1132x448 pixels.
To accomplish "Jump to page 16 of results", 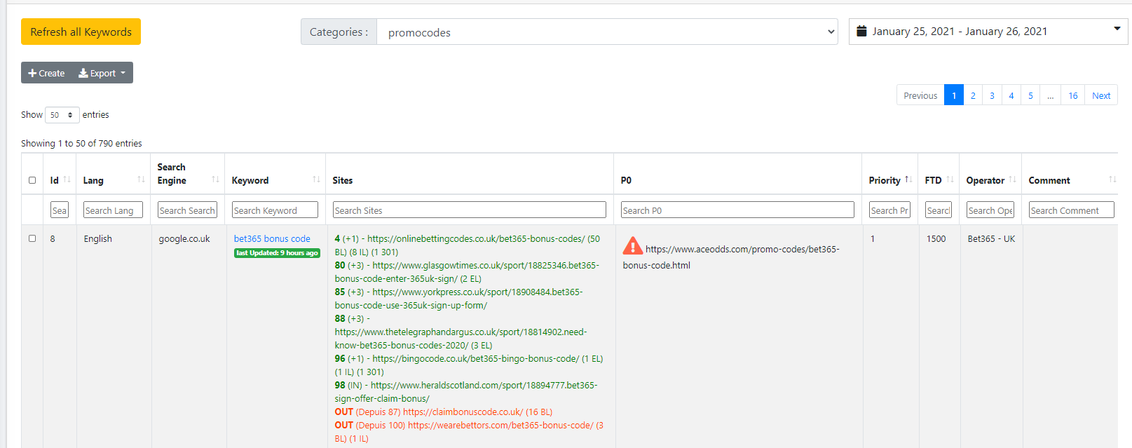I will pyautogui.click(x=1072, y=95).
